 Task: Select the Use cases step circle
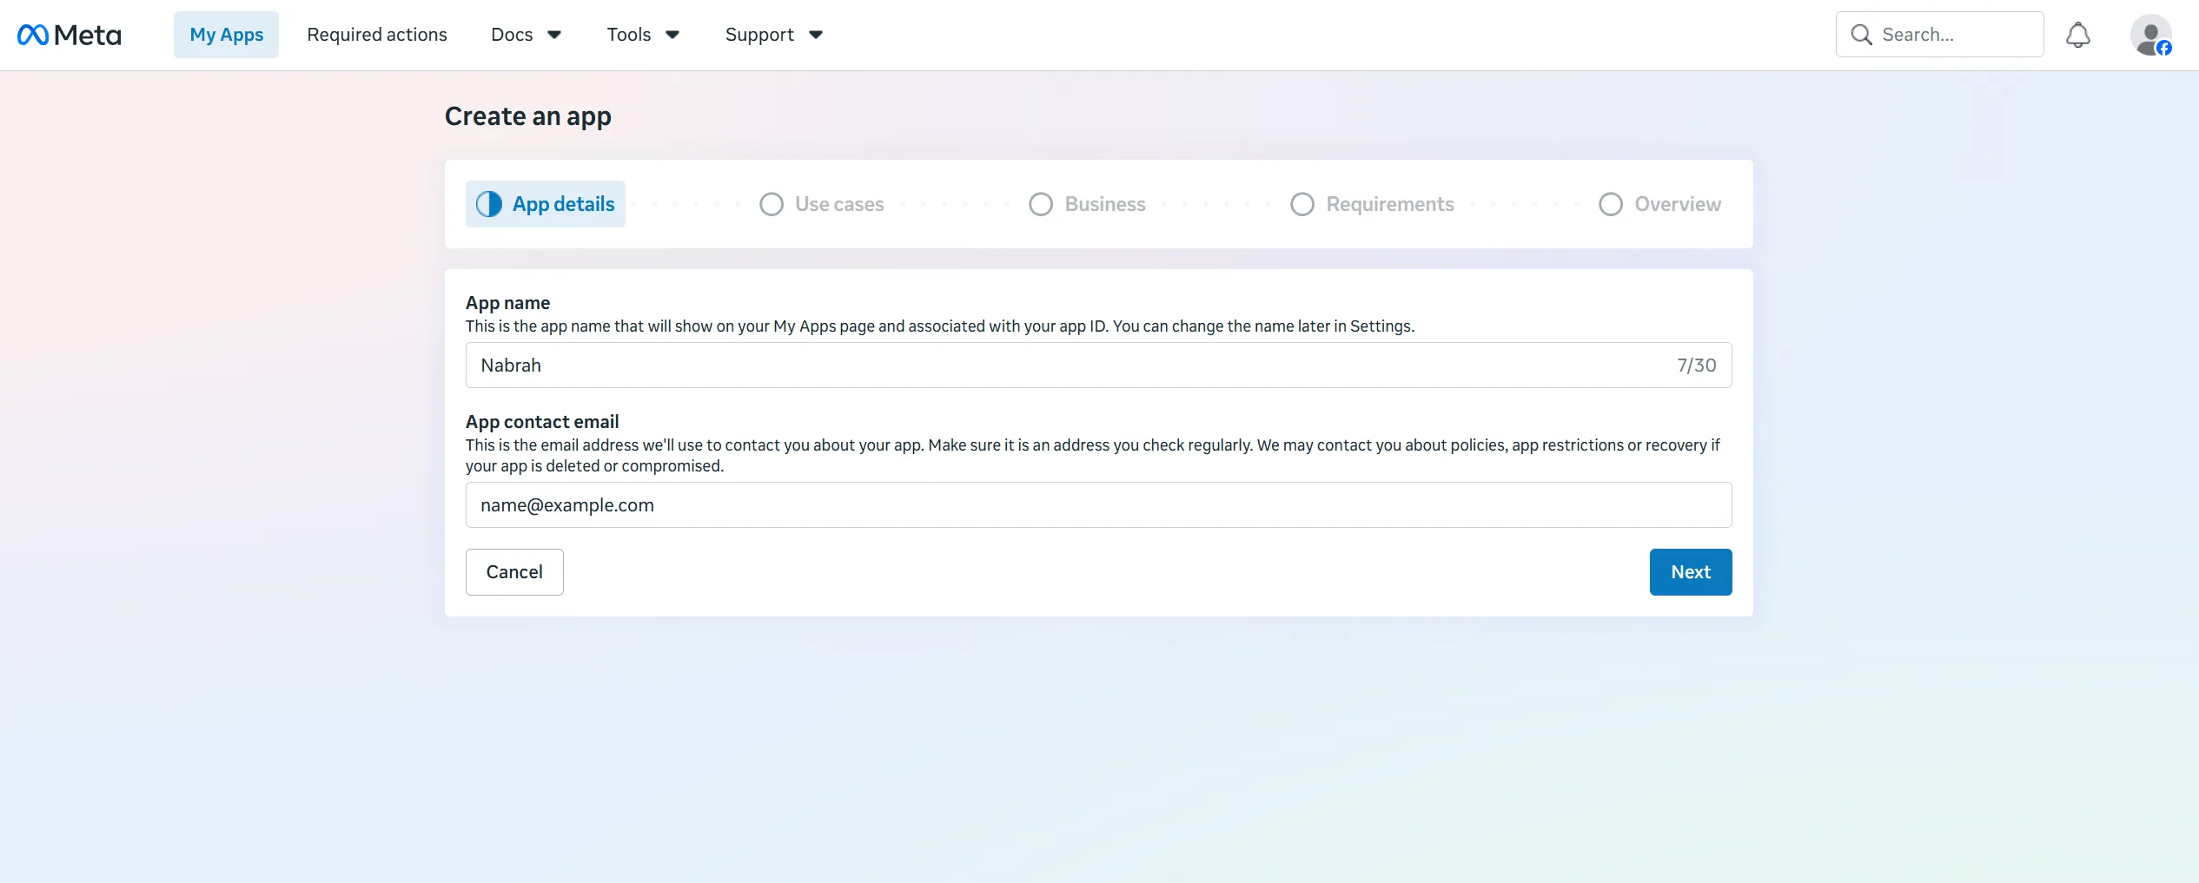[772, 204]
